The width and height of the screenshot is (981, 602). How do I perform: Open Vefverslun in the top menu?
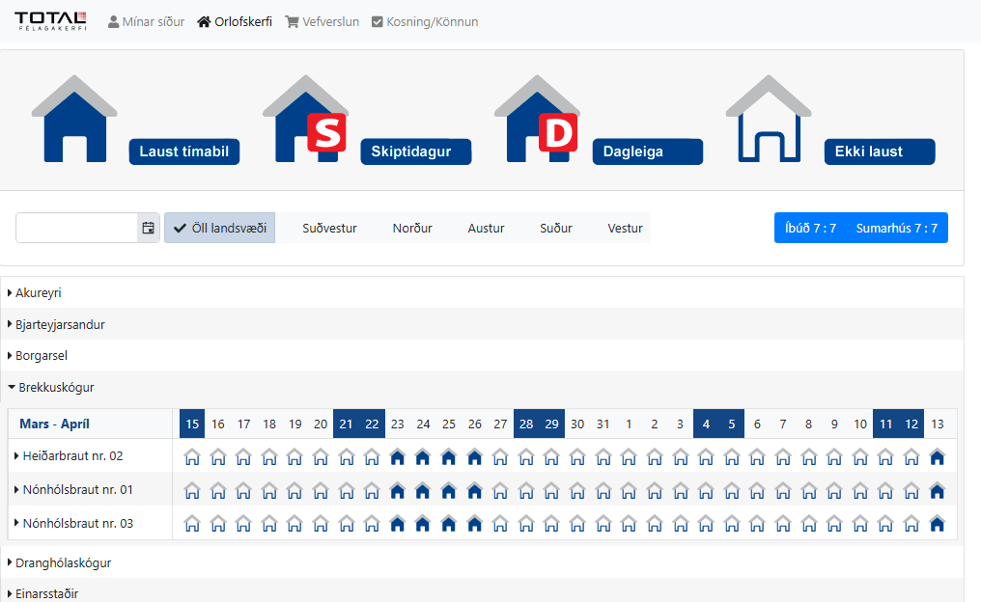coord(322,21)
